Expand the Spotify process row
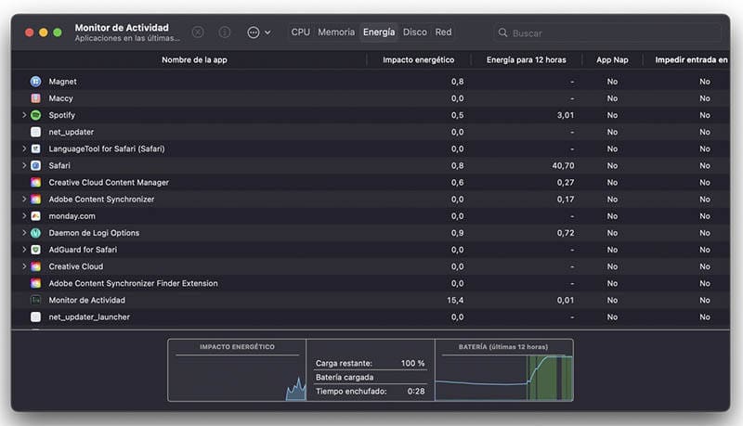The height and width of the screenshot is (426, 743). click(23, 115)
